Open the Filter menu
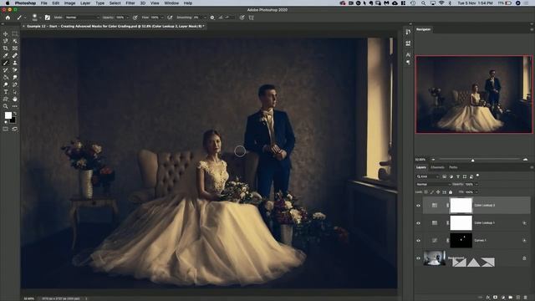 click(x=130, y=3)
